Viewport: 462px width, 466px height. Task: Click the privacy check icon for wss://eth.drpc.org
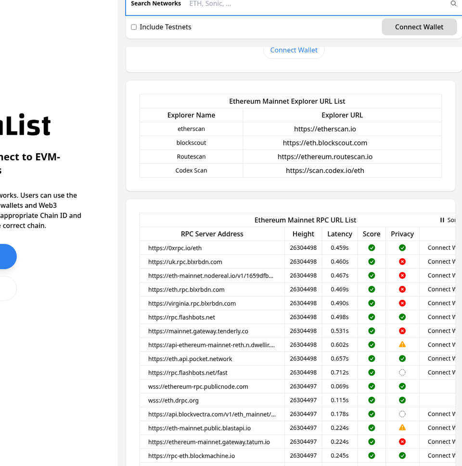402,401
